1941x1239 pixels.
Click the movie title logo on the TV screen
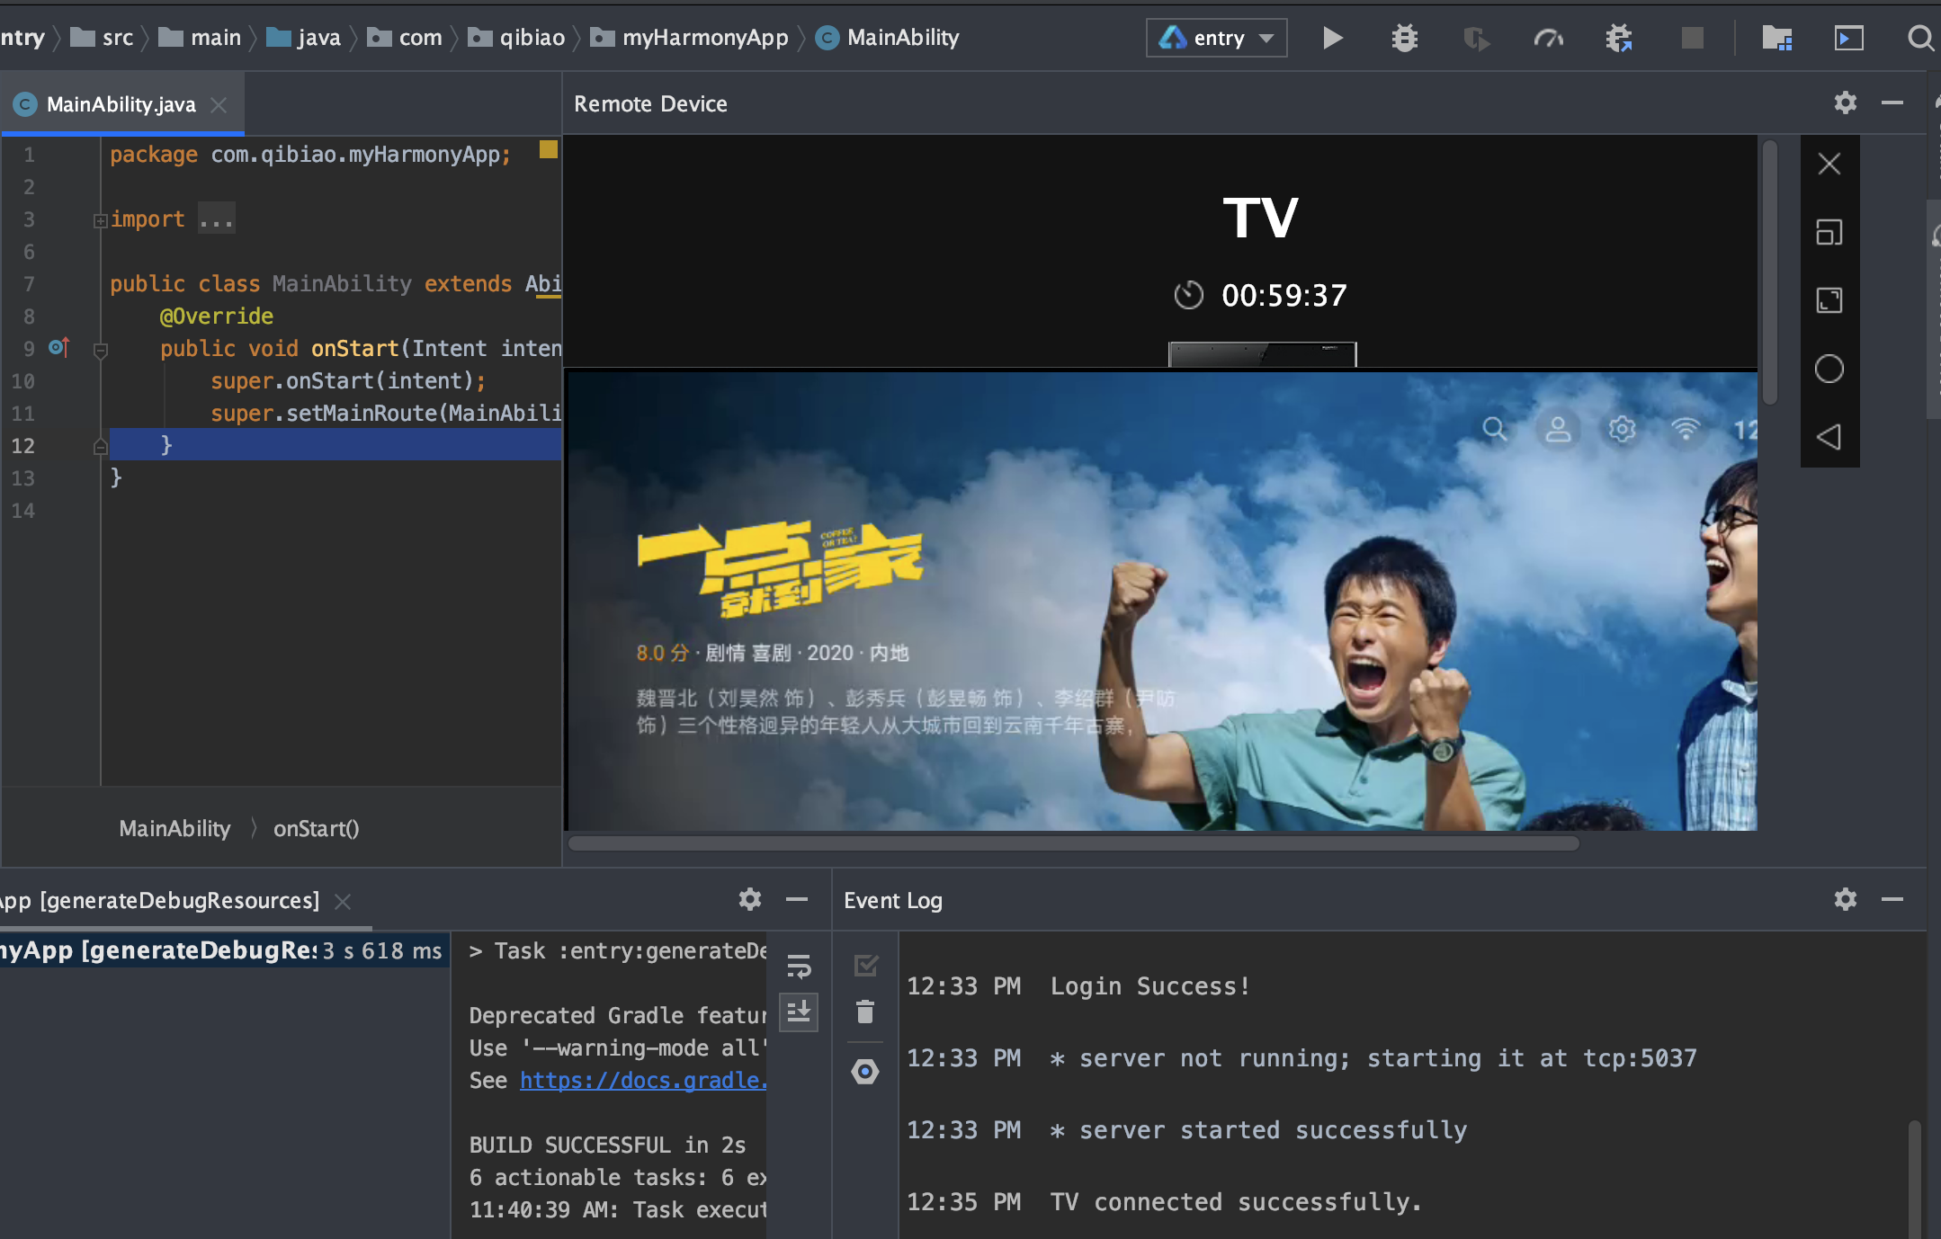click(780, 568)
